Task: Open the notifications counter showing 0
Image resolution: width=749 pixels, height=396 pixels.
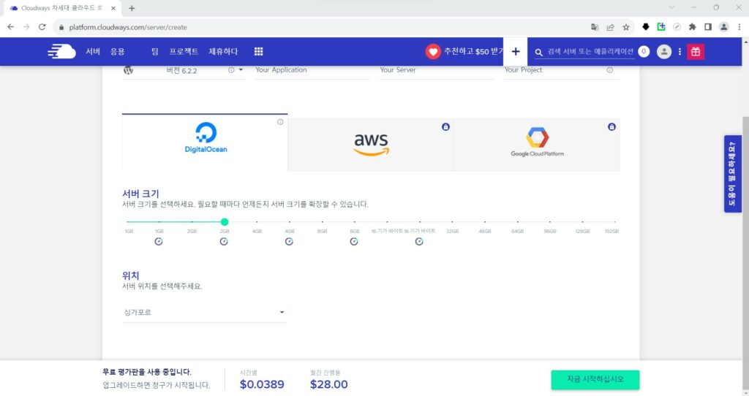Action: coord(644,52)
